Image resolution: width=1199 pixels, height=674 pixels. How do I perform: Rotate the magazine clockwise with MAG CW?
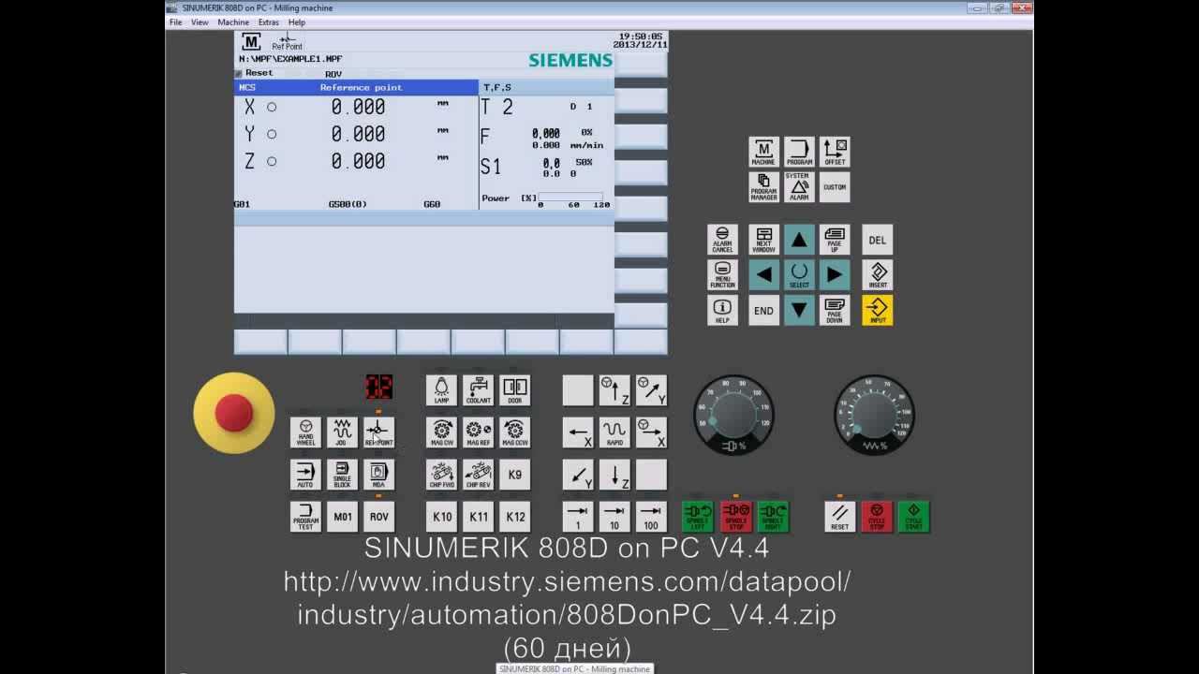(442, 432)
